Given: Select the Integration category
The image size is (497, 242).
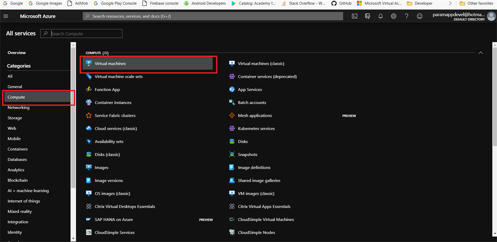Looking at the screenshot, I should (x=18, y=222).
